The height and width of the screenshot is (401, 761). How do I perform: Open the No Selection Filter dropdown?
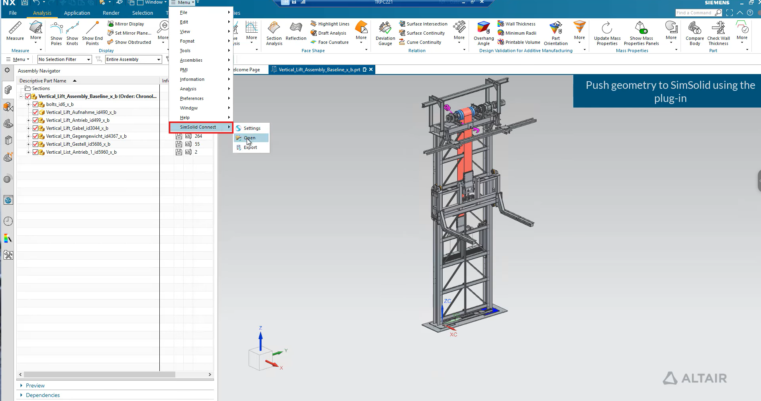point(65,59)
